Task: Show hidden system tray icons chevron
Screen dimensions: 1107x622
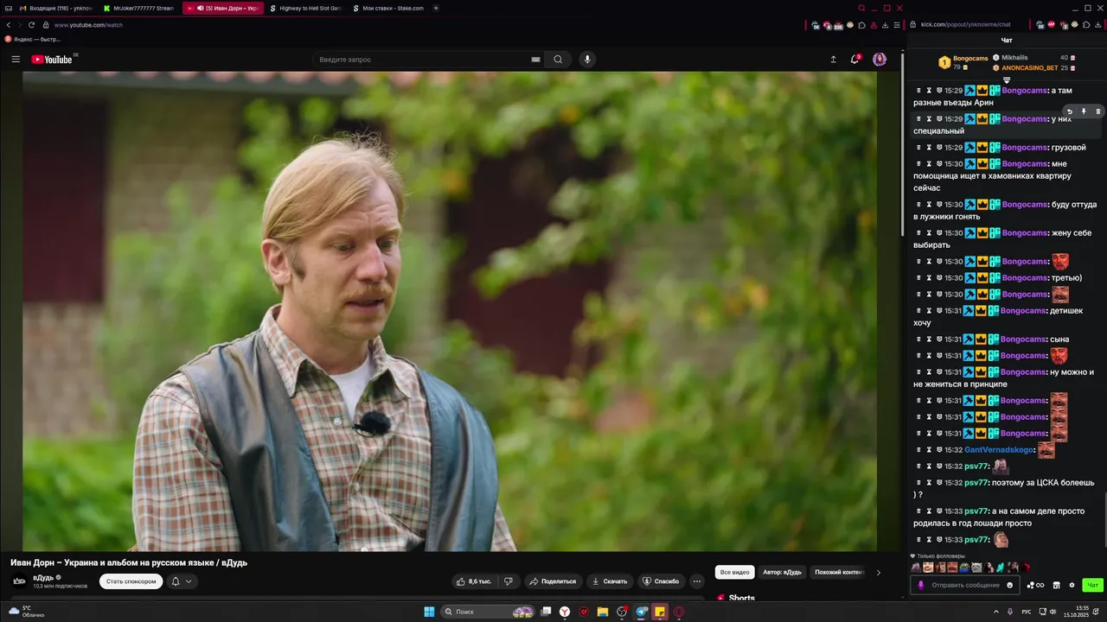Action: 996,612
